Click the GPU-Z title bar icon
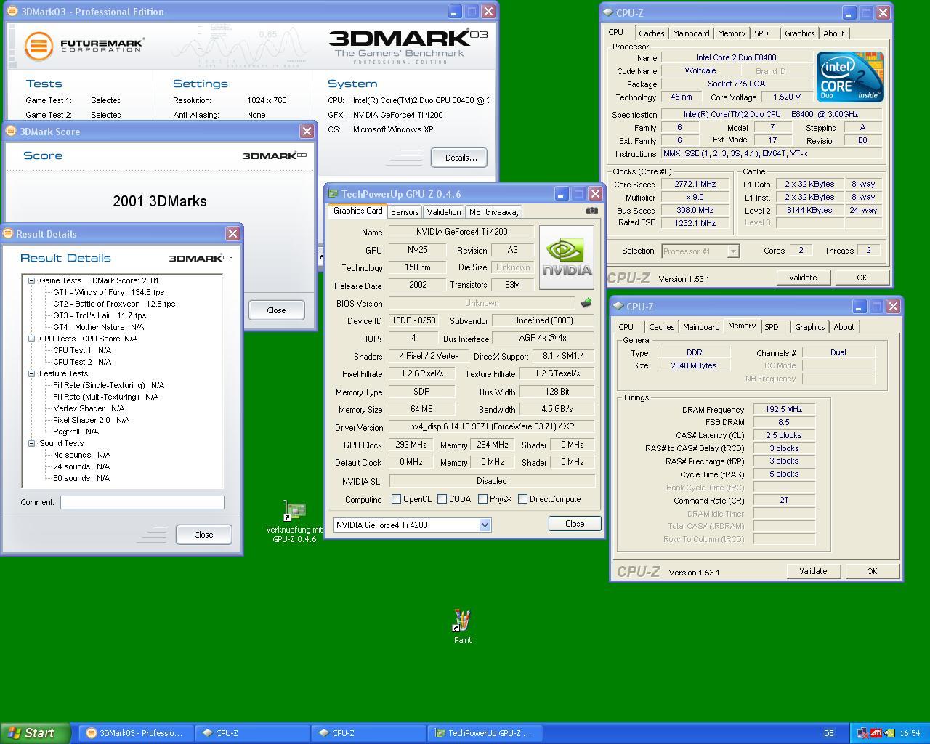Image resolution: width=930 pixels, height=744 pixels. tap(333, 193)
